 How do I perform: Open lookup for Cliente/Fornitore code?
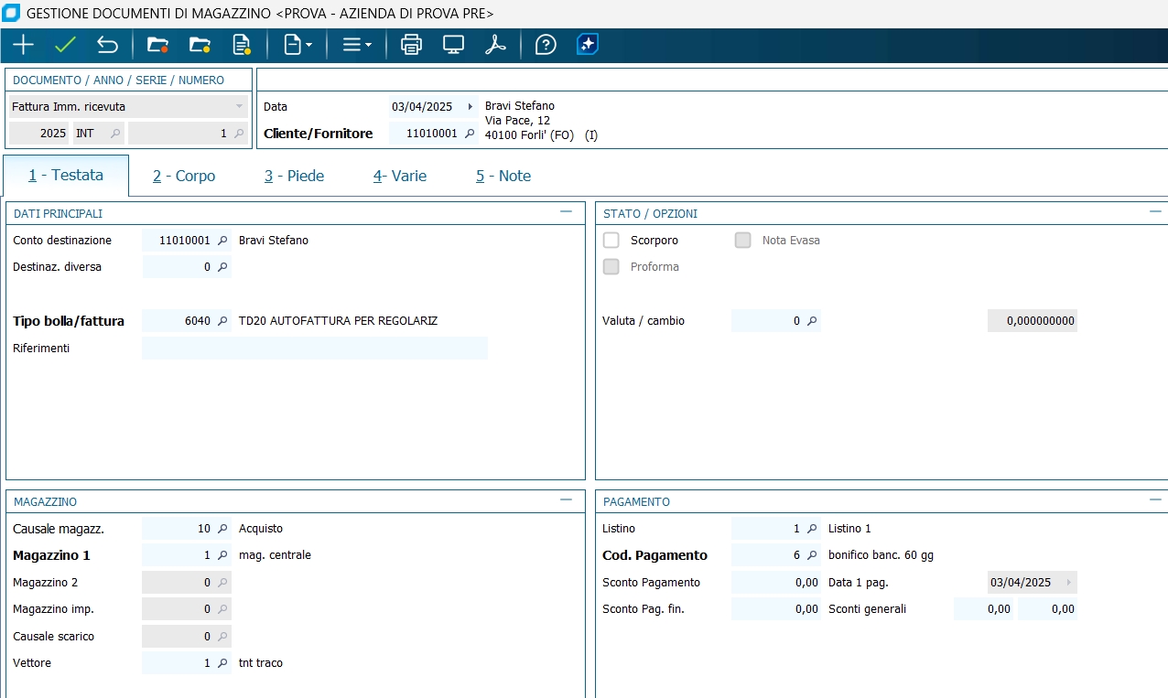point(470,134)
